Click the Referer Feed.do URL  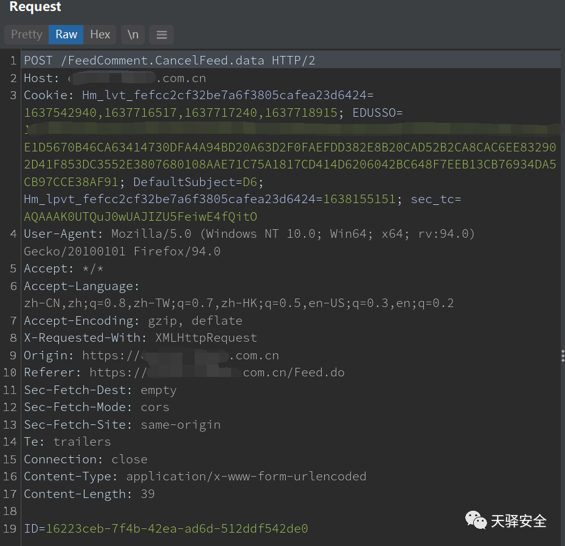click(x=293, y=373)
